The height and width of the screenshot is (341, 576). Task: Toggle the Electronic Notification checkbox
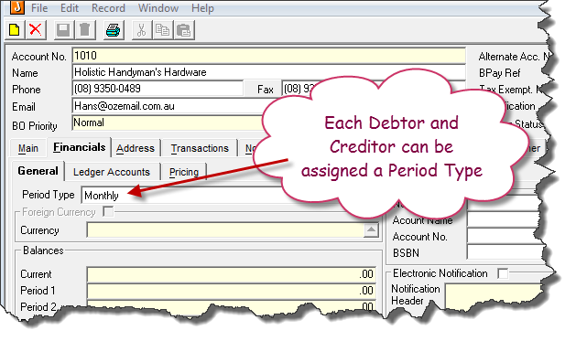503,273
